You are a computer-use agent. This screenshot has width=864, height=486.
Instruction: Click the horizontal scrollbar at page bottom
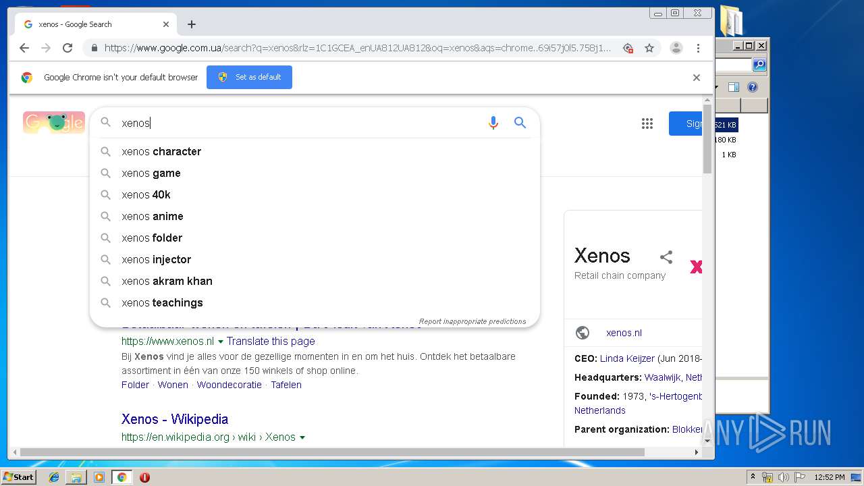pos(332,452)
